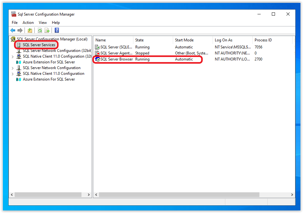Sort by the Process ID column header
The image size is (303, 213).
pyautogui.click(x=272, y=40)
